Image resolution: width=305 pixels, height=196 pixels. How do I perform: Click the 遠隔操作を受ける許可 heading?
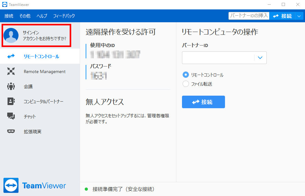coord(120,32)
